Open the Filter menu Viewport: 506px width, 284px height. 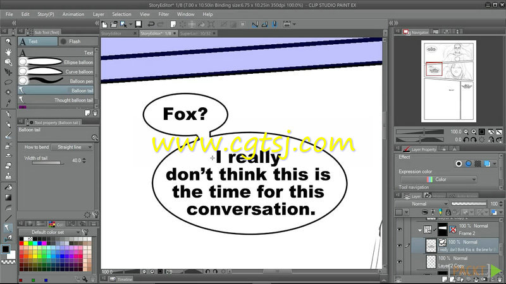[x=164, y=14]
